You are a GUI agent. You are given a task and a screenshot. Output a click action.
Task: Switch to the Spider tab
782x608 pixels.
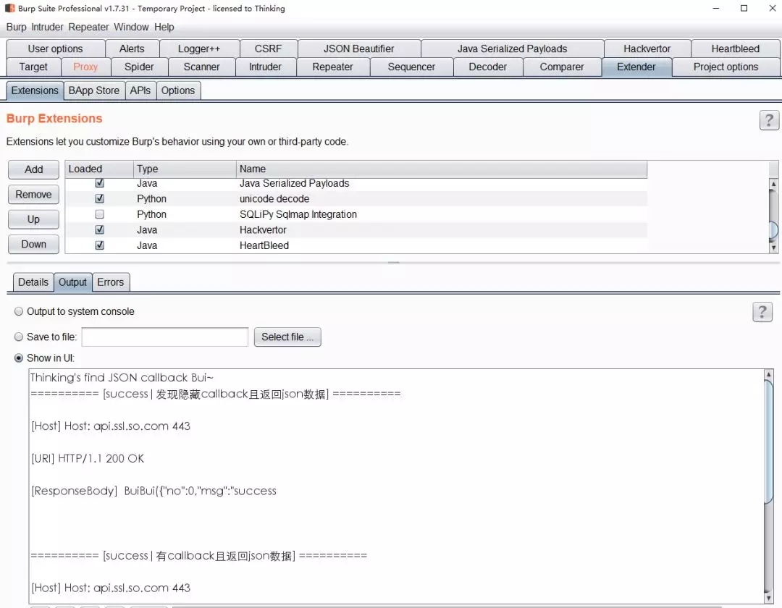(x=139, y=67)
